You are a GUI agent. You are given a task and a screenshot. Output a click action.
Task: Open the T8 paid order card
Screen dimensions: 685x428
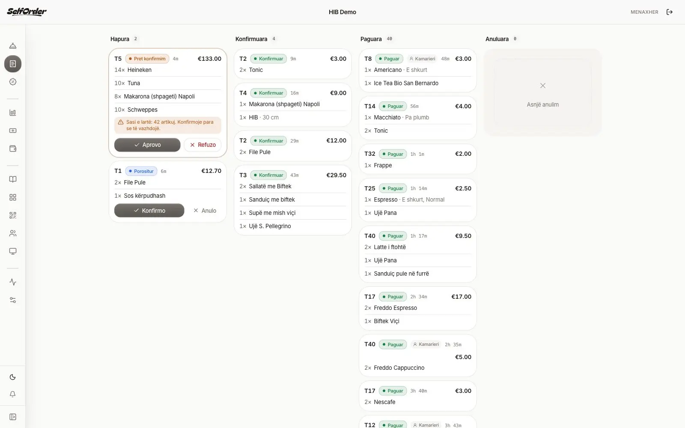[418, 70]
